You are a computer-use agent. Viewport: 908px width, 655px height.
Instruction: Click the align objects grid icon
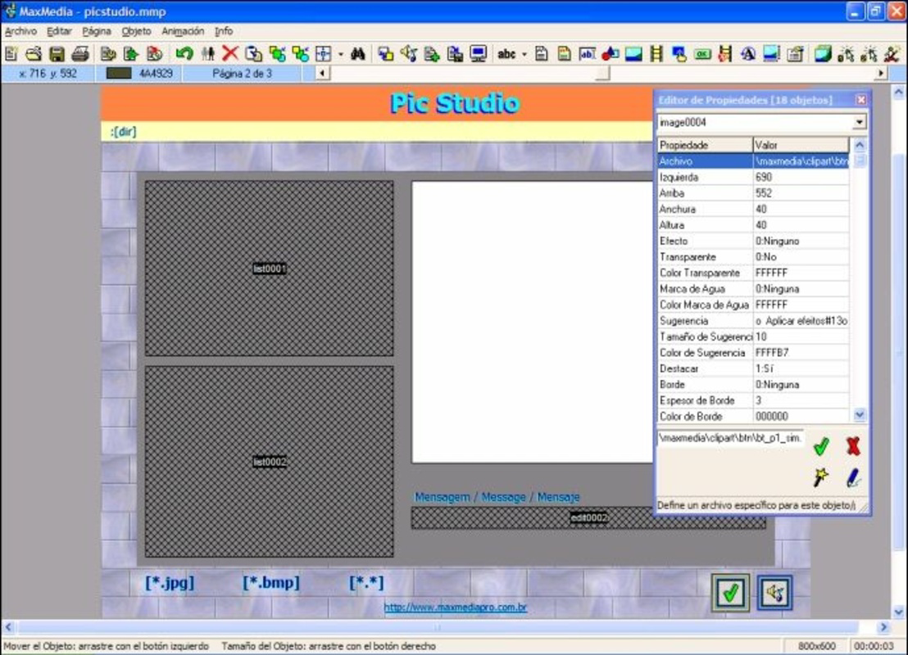tap(323, 54)
